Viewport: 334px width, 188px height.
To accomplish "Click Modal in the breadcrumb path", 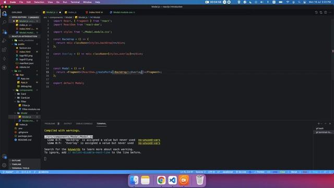I will (x=68, y=17).
